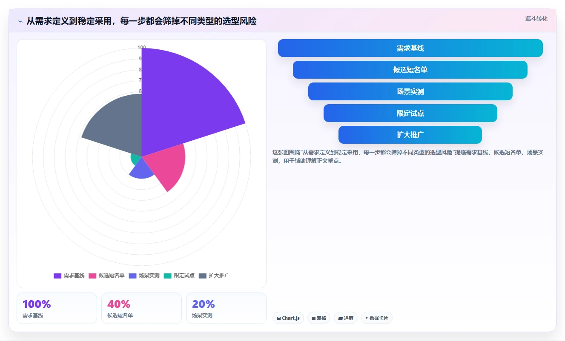Toggle 场景实测 legend blue swatch
Image resolution: width=565 pixels, height=341 pixels.
coord(132,276)
